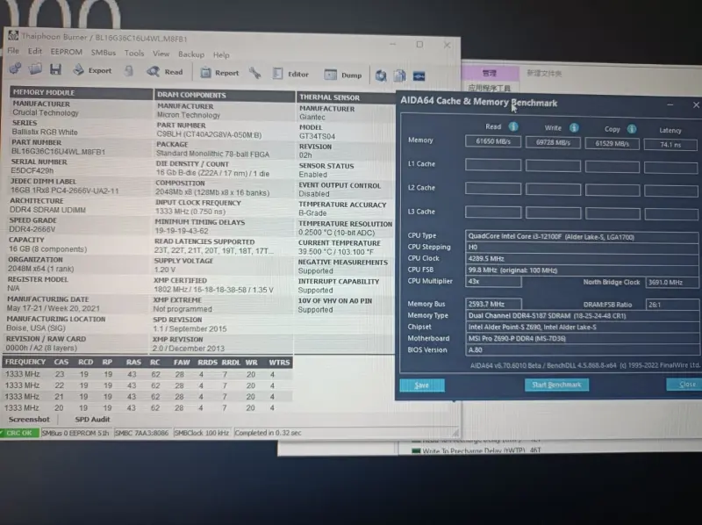Click the floppy disk save icon

[x=55, y=69]
